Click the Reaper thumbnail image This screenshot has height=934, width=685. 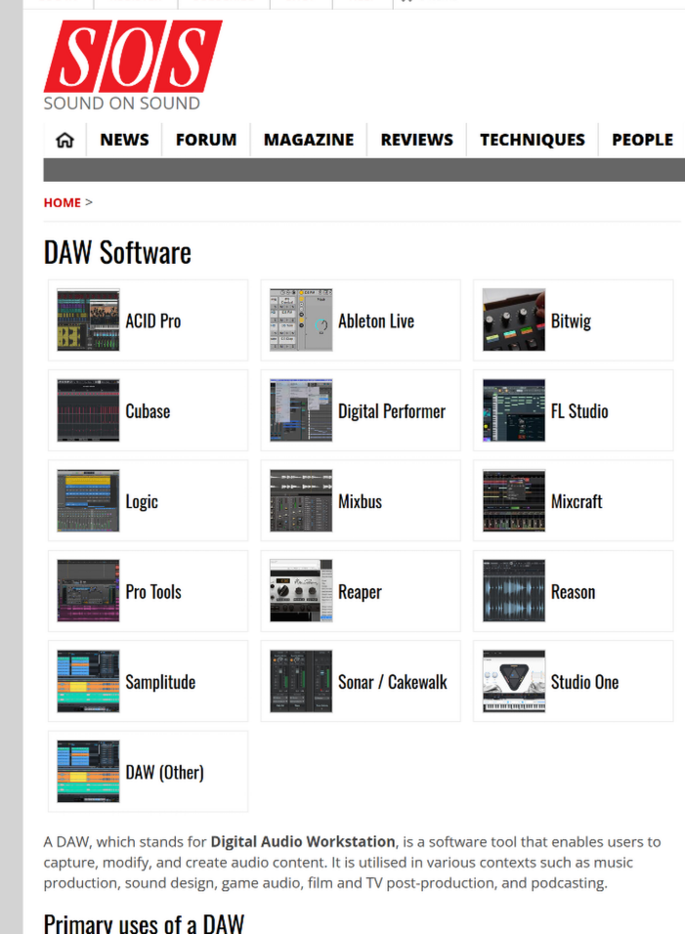click(x=301, y=591)
